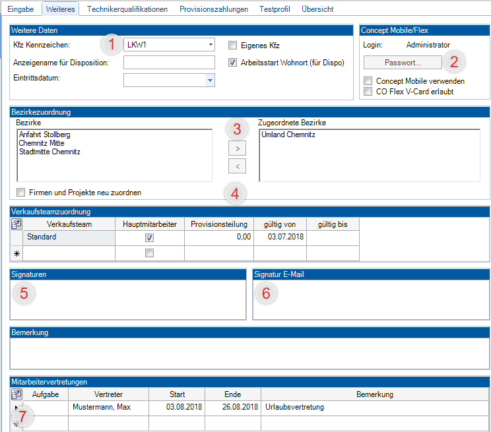Enable CO Flex V-Card erlaubt checkbox

point(368,92)
